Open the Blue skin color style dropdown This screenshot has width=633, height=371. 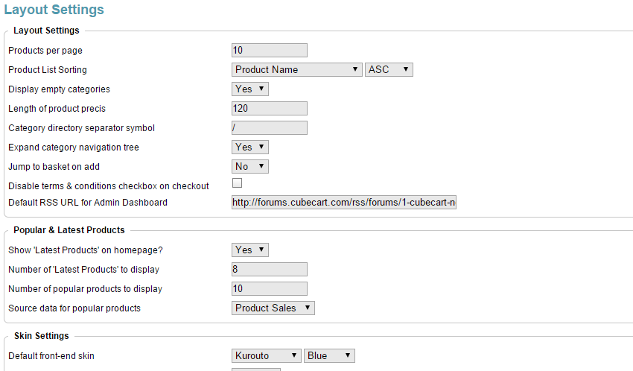pyautogui.click(x=329, y=355)
